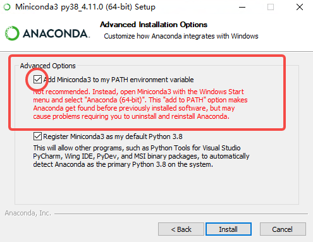Close the setup window with X
313x242 pixels.
300,7
